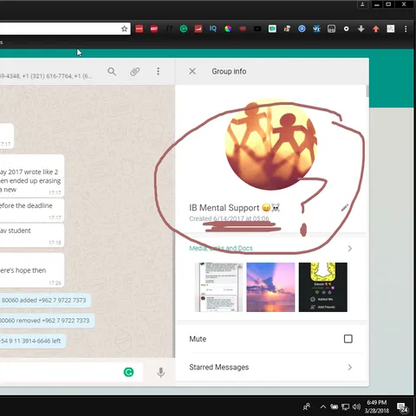The width and height of the screenshot is (416, 416).
Task: Click the group profile picture
Action: pos(271,145)
